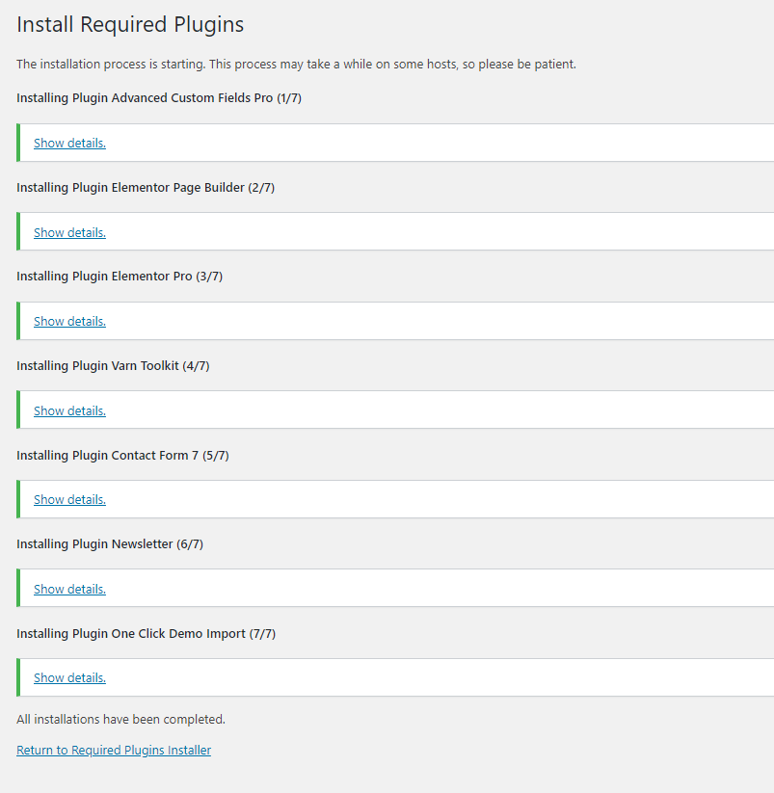The image size is (774, 793).
Task: Expand details under Elementor Page Builder
Action: [x=69, y=232]
